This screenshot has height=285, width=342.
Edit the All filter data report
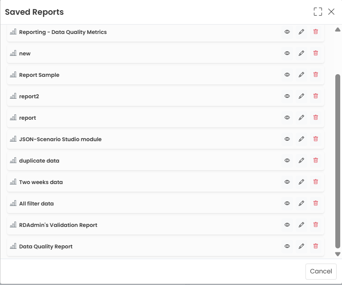pos(301,203)
